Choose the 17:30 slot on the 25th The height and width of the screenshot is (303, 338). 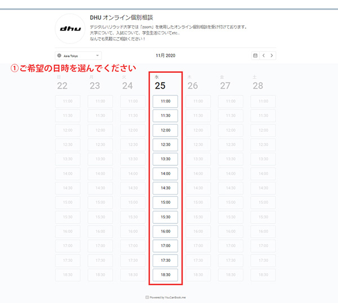tap(165, 260)
